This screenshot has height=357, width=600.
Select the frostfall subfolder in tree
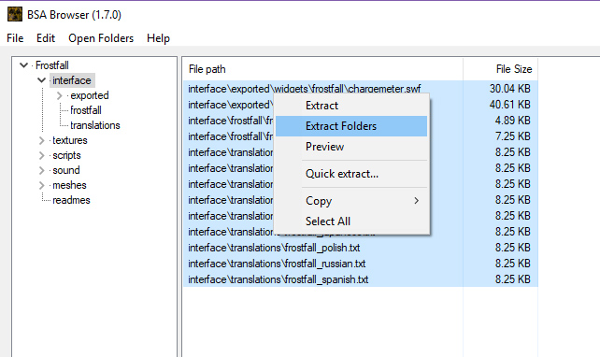(x=86, y=110)
